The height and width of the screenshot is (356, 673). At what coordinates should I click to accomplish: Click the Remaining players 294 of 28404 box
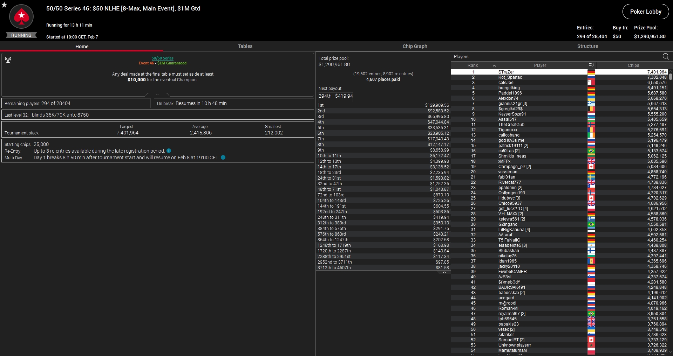(x=76, y=103)
